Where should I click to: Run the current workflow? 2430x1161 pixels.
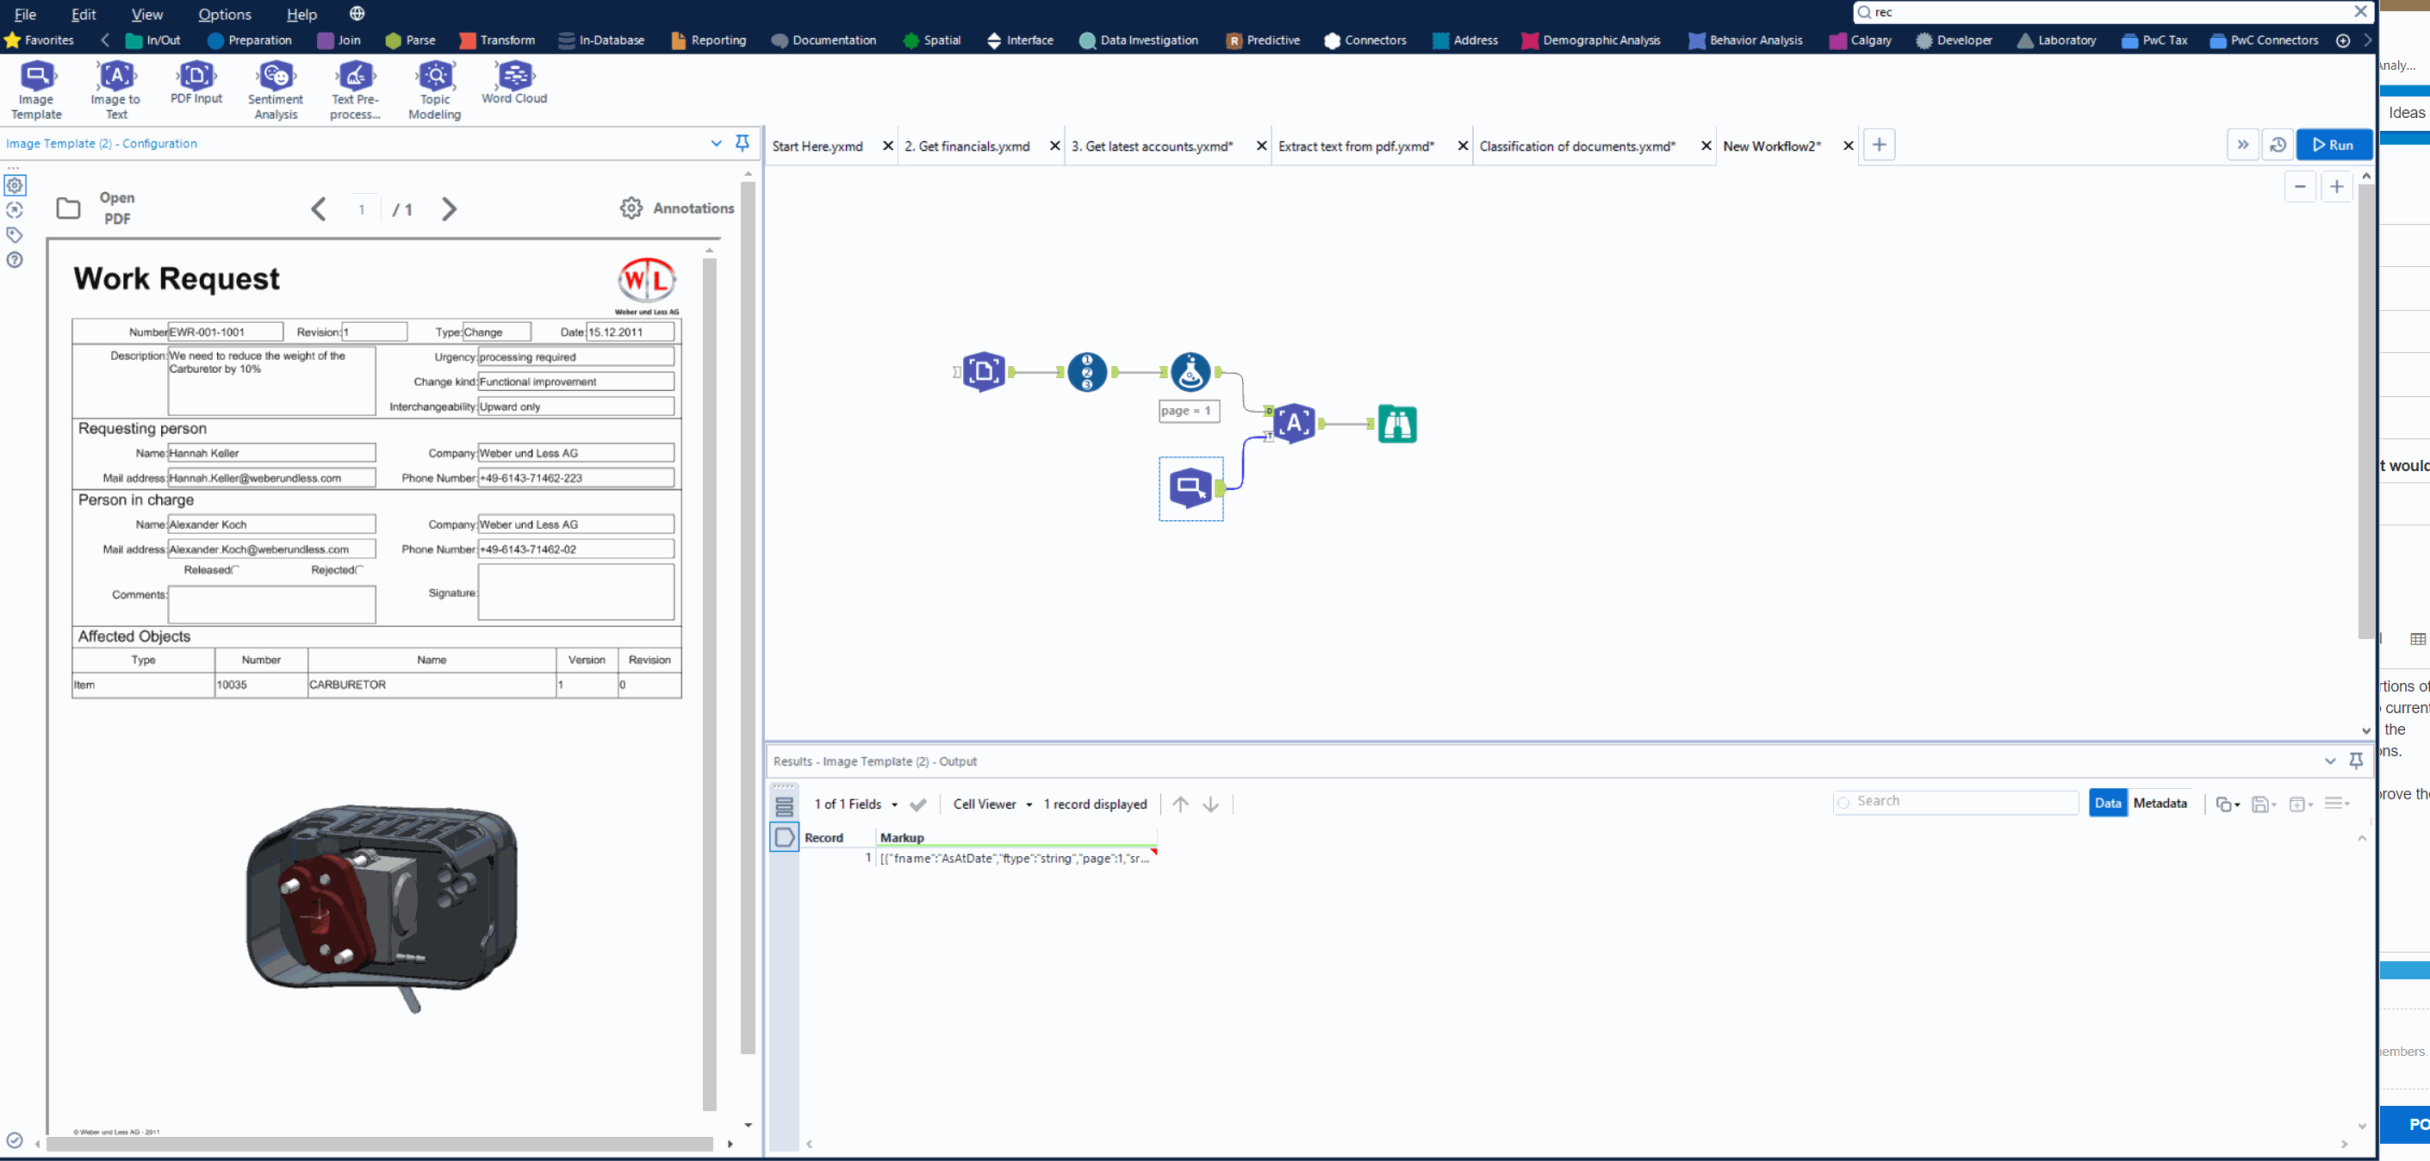[x=2334, y=145]
